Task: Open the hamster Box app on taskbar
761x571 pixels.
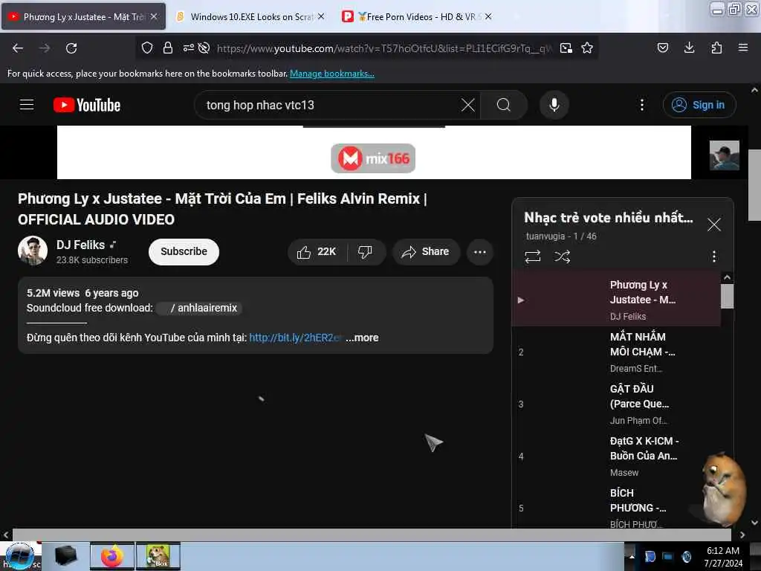Action: coord(158,556)
